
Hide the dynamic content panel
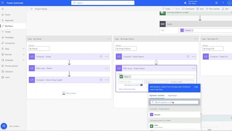coord(196,87)
